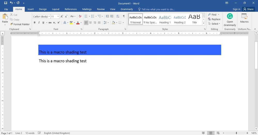The height and width of the screenshot is (135, 258).
Task: Apply the Heading 1 style
Action: 165,19
